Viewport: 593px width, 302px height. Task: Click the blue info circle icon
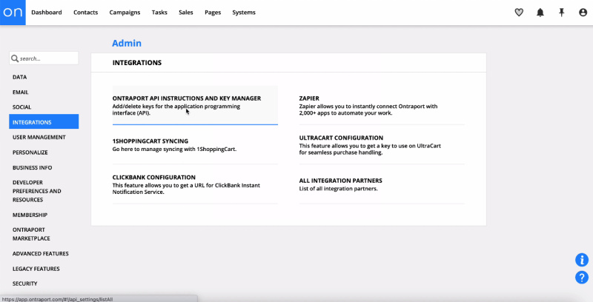582,260
